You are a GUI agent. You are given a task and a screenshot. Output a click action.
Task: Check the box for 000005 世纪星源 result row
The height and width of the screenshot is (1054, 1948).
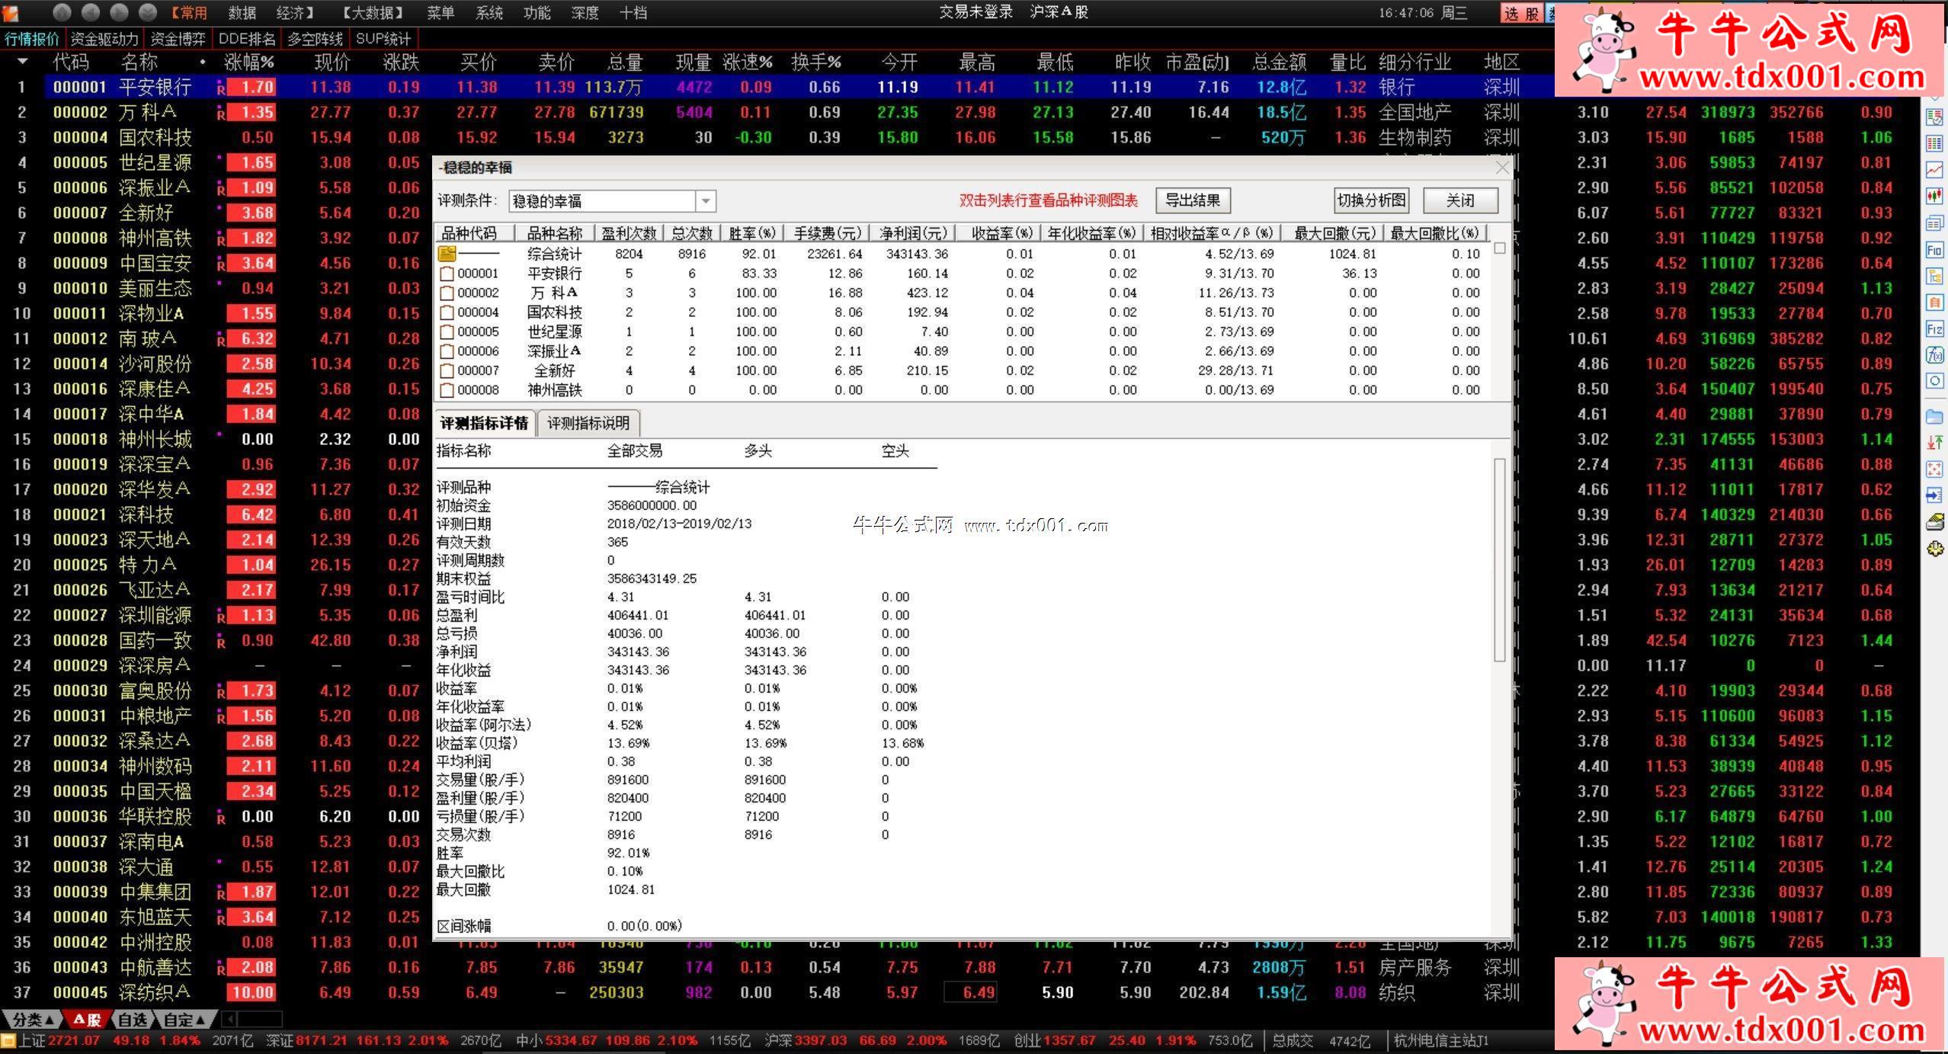tap(447, 332)
